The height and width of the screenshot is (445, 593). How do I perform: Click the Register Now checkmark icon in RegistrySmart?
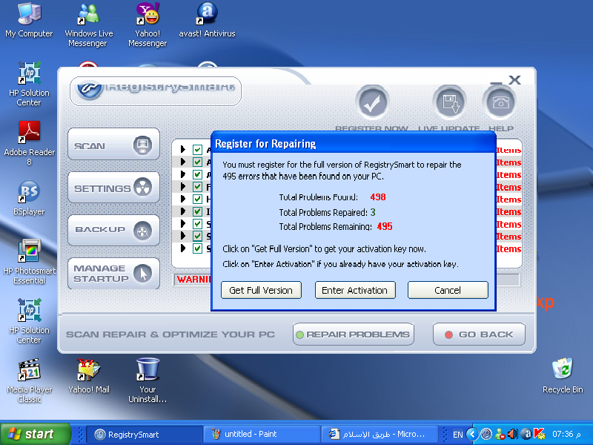372,102
